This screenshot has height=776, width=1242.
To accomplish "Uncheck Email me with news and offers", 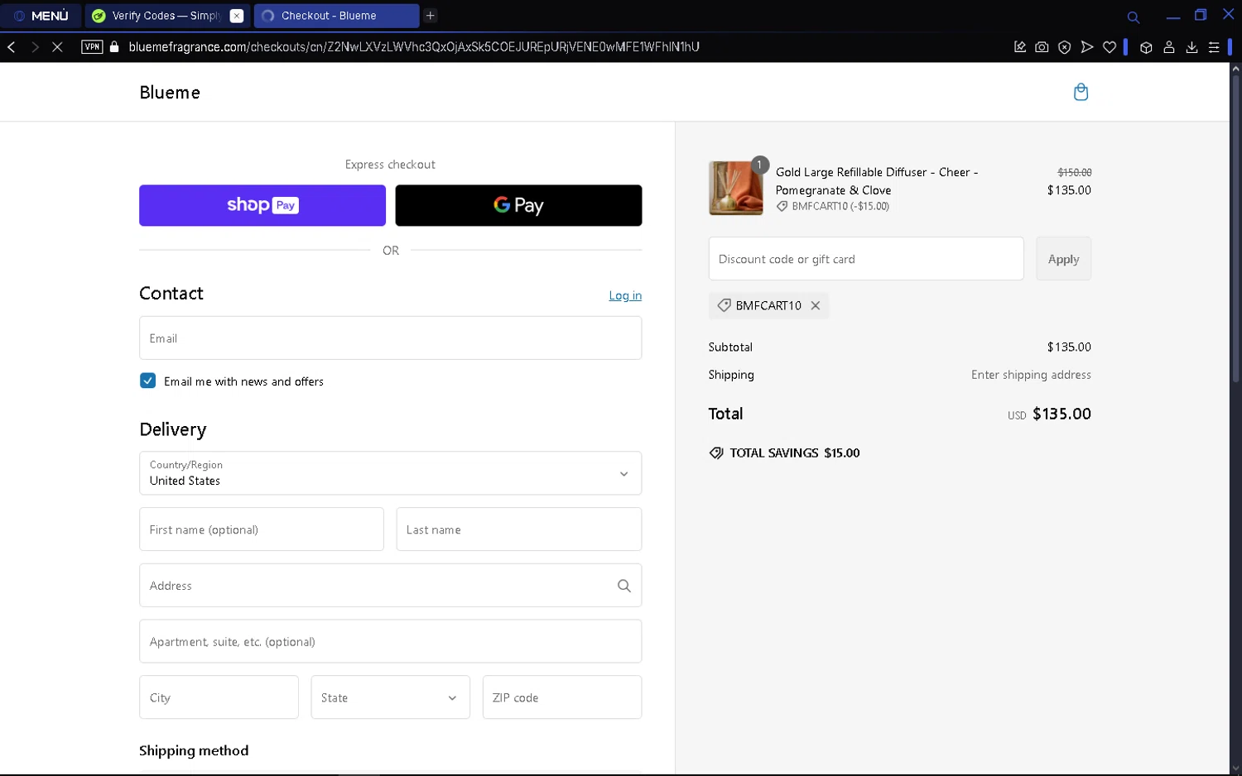I will click(147, 381).
